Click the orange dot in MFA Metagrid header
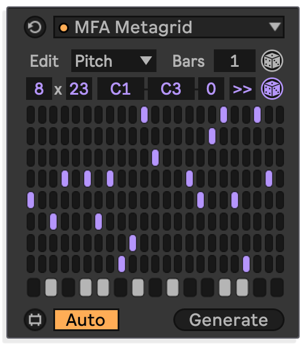 tap(64, 28)
